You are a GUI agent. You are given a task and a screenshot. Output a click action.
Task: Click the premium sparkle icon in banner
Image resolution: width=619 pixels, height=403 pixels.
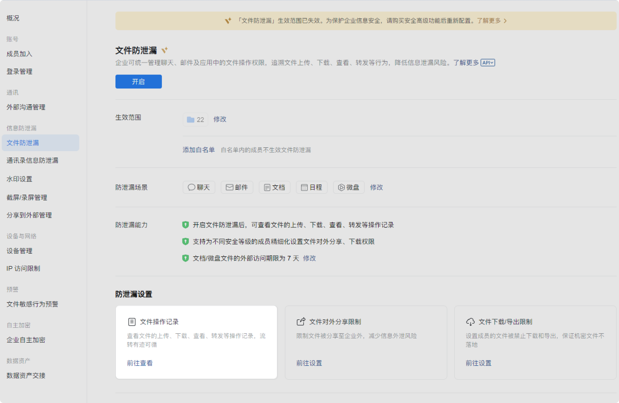click(228, 20)
